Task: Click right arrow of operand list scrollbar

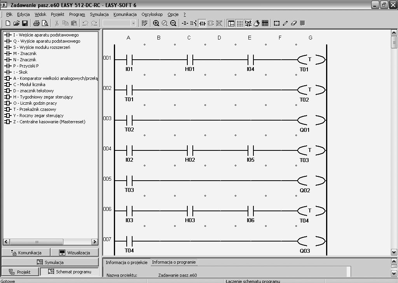Action: pos(95,242)
